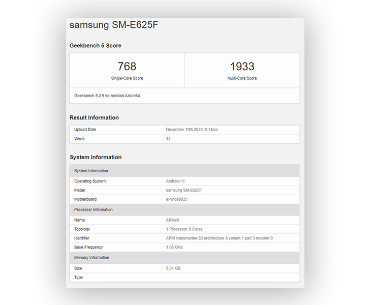
Task: Select 'Geekbench 5.2.5 for Android AArch64' text
Action: (107, 96)
